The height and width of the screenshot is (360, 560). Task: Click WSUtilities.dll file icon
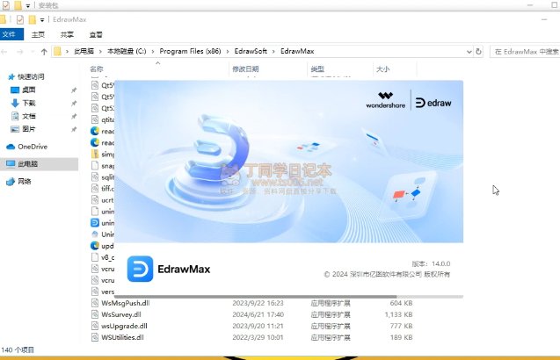[x=95, y=337]
